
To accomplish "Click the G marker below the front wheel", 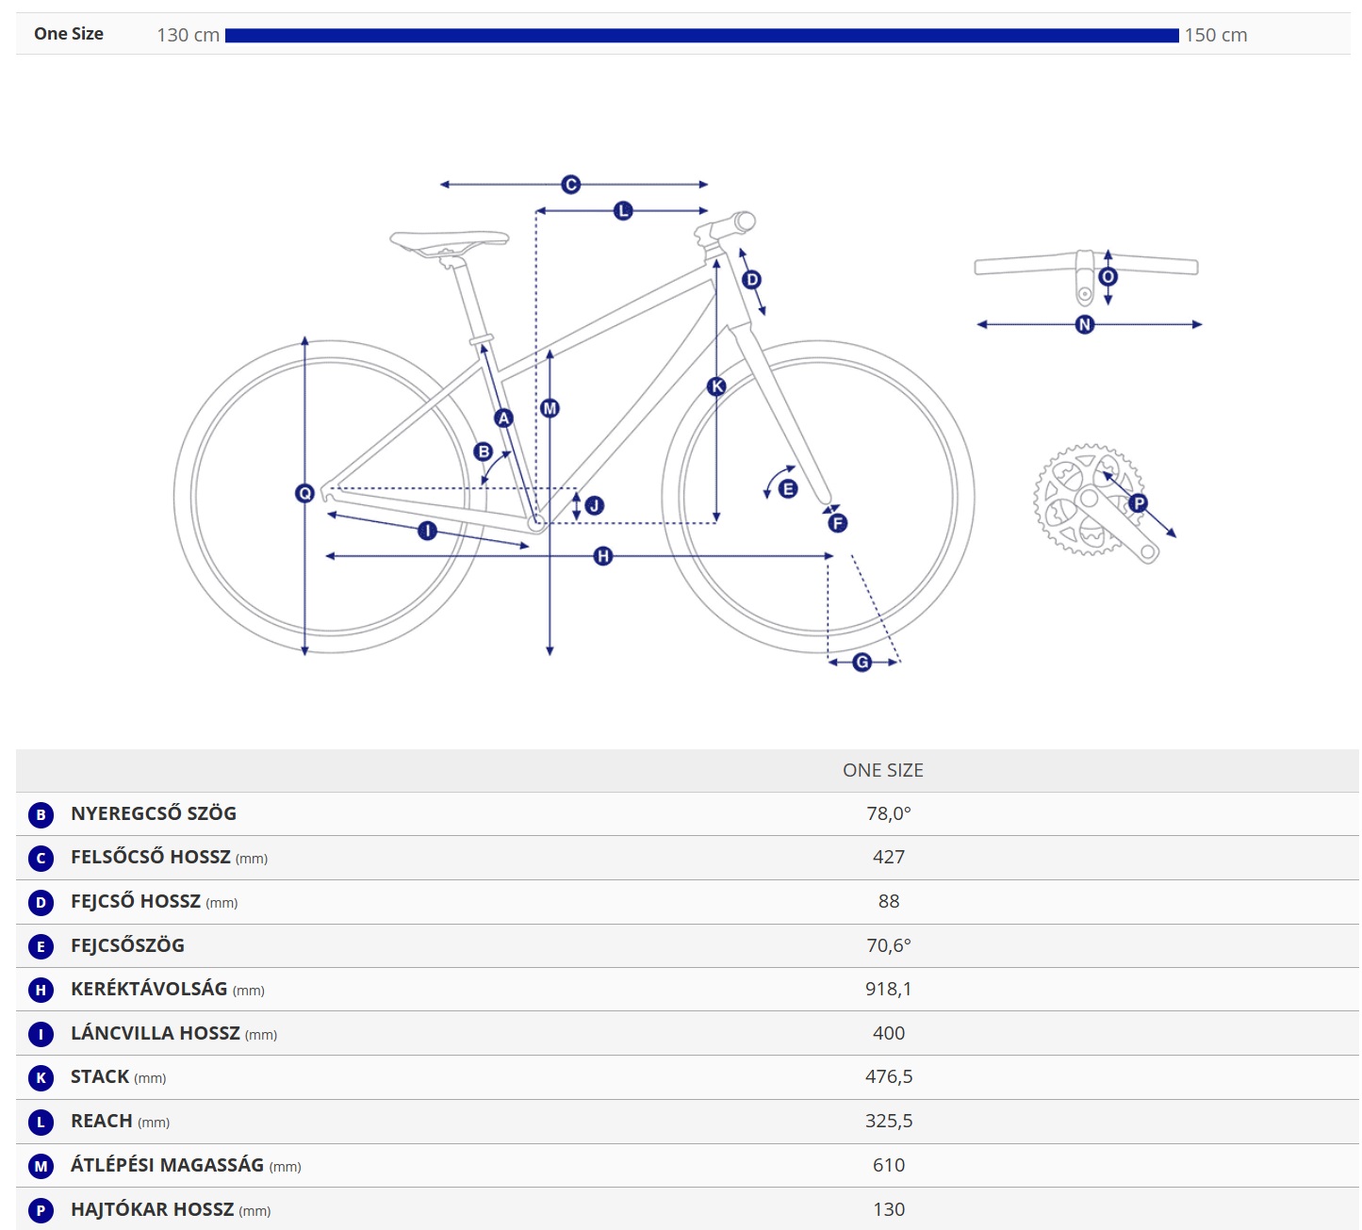I will pos(862,663).
